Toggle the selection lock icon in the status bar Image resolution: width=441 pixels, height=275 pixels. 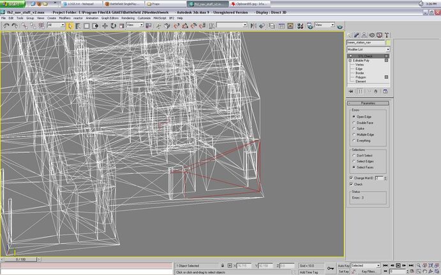[223, 265]
